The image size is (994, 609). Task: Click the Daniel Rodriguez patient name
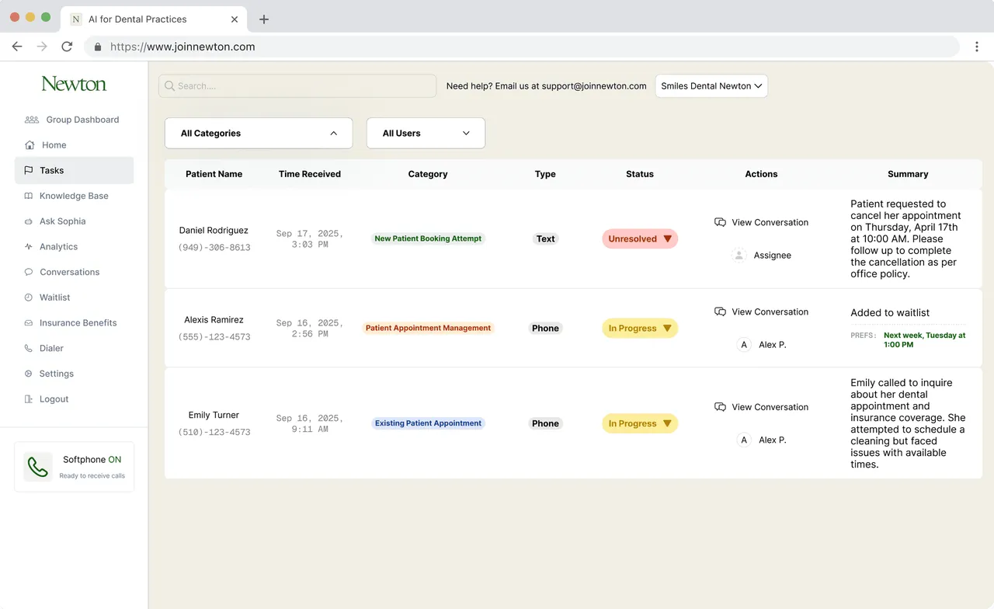214,231
